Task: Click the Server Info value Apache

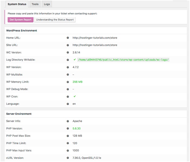Action: (x=77, y=121)
